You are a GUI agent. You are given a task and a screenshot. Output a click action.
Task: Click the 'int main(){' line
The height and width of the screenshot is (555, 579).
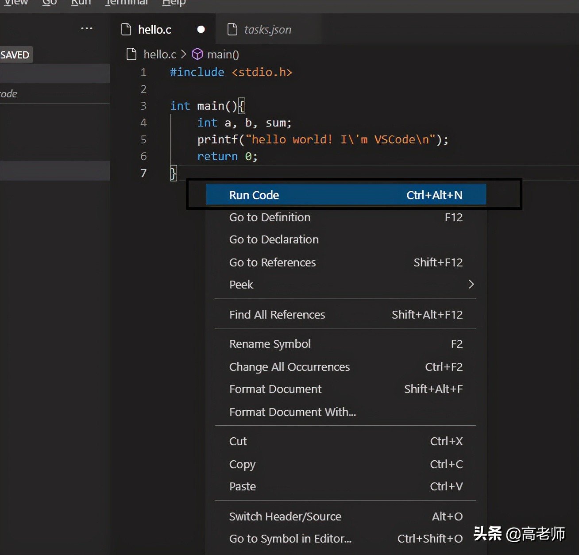pyautogui.click(x=208, y=106)
